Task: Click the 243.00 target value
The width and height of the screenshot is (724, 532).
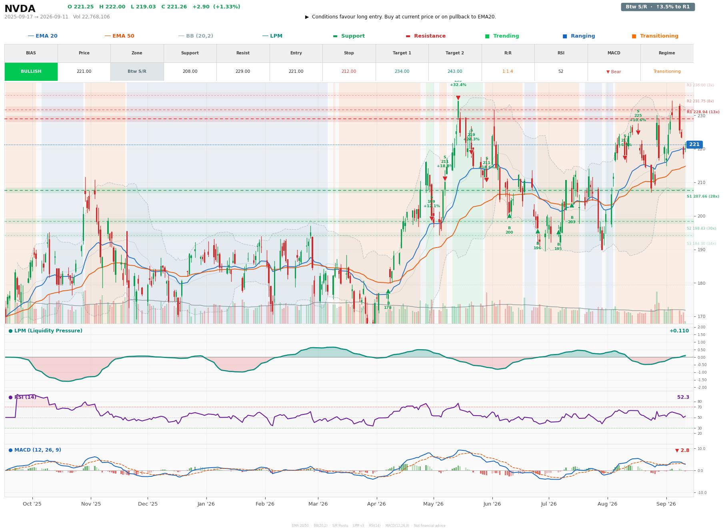Action: click(x=455, y=72)
